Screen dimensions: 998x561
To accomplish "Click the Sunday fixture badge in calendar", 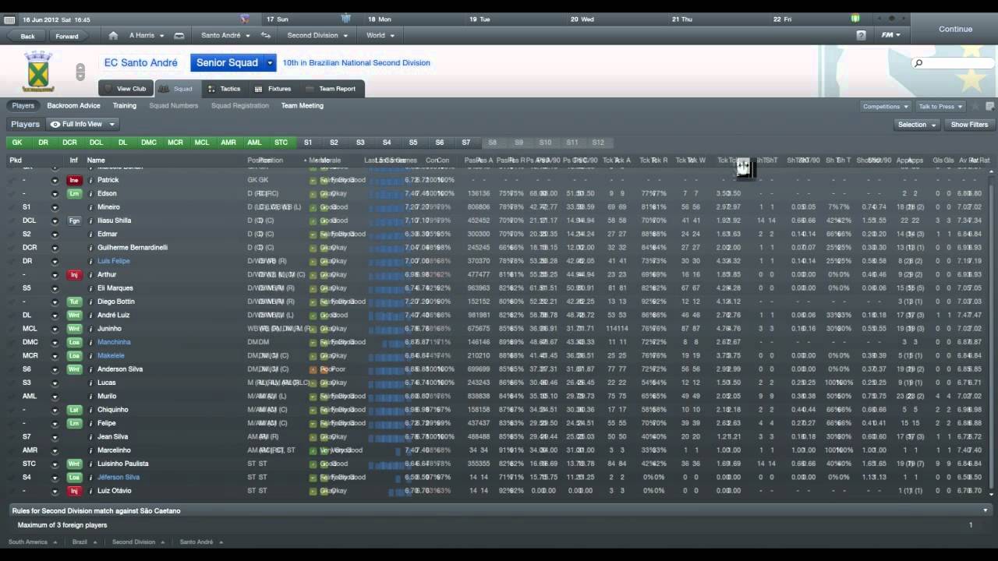I will (x=245, y=19).
